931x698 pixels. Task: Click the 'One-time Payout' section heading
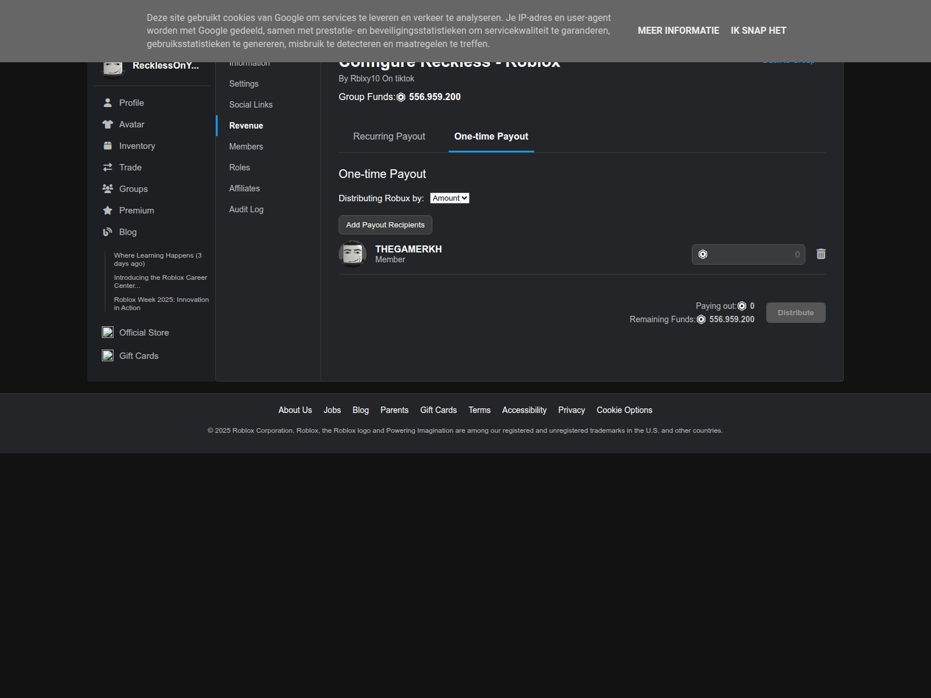[382, 174]
